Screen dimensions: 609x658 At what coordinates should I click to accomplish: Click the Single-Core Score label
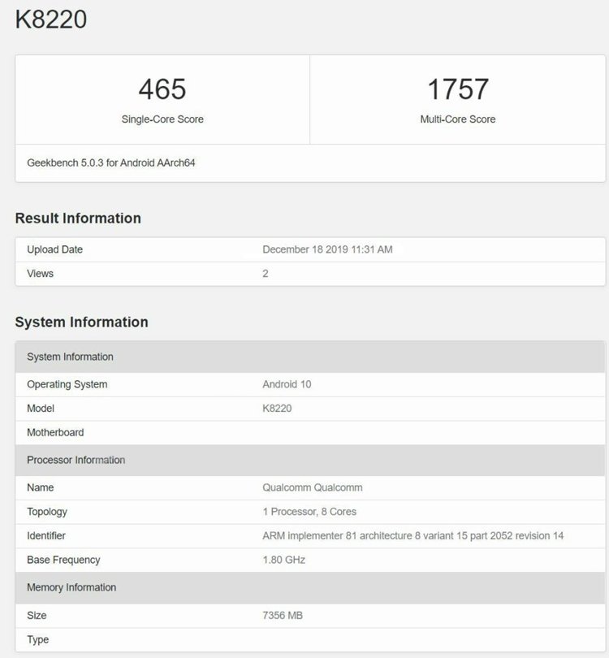coord(162,119)
